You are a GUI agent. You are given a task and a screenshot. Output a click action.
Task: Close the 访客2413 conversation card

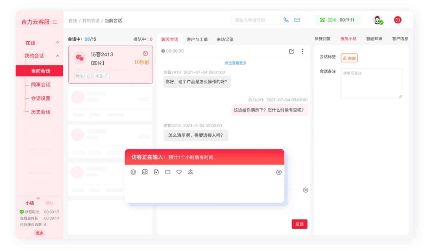click(145, 53)
